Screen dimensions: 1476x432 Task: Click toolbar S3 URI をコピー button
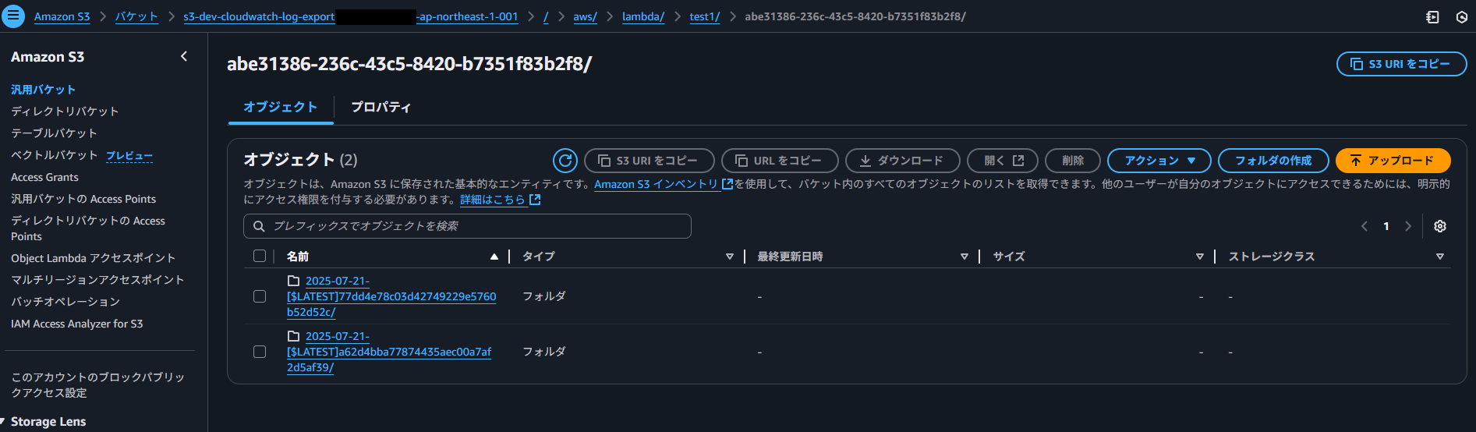coord(649,161)
